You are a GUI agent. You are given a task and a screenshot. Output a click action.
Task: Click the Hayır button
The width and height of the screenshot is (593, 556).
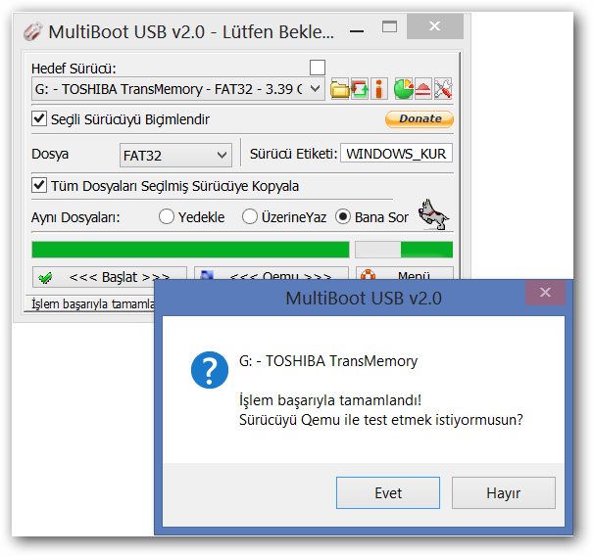pos(504,493)
